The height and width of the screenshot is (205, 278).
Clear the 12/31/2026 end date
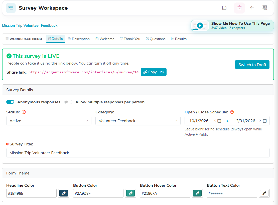260,121
